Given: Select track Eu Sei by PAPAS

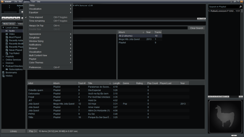Looking at the screenshot, I should point(108,114).
